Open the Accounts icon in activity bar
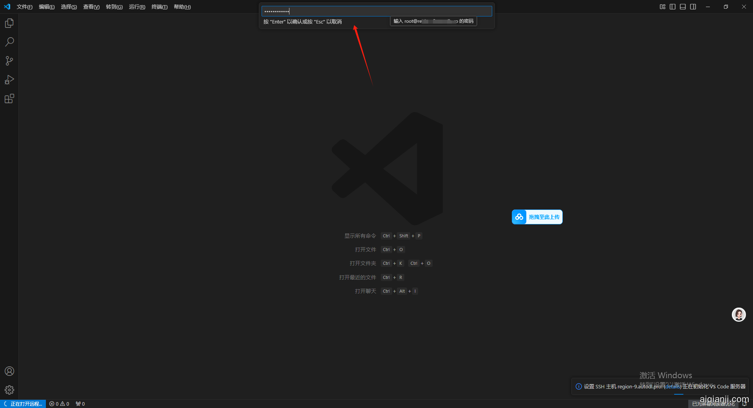The image size is (753, 408). pyautogui.click(x=9, y=371)
